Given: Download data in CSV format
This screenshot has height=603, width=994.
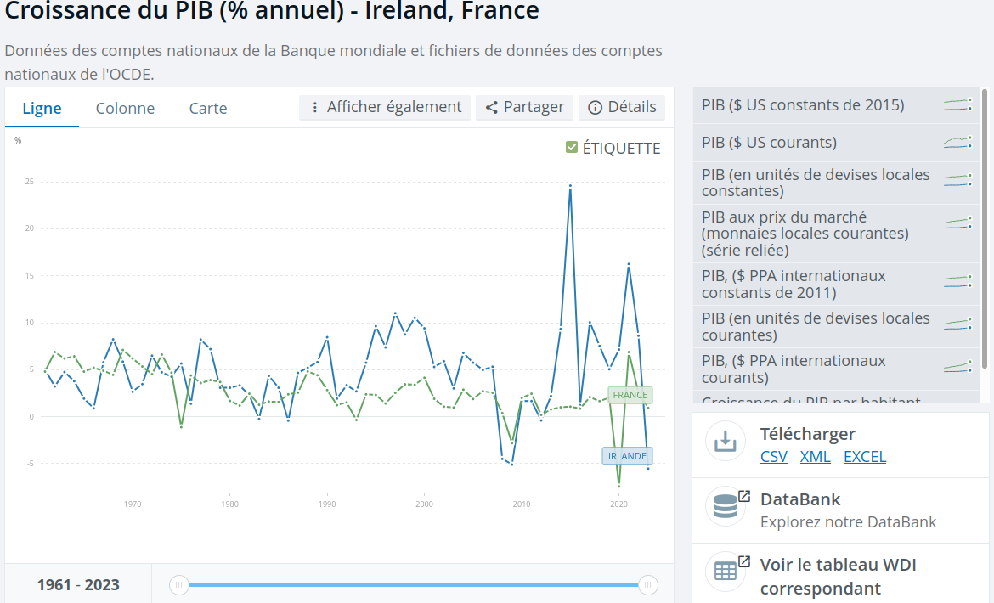Looking at the screenshot, I should pyautogui.click(x=773, y=456).
